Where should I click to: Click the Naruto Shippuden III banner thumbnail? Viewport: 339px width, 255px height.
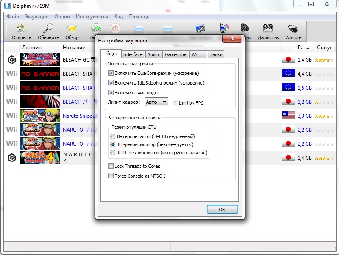coord(40,116)
